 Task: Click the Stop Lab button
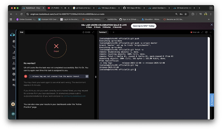195,32
